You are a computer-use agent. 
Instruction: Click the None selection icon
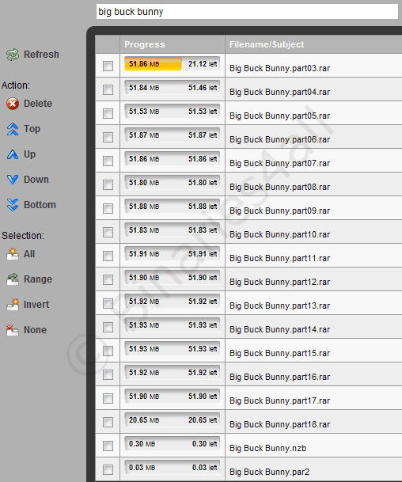13,330
